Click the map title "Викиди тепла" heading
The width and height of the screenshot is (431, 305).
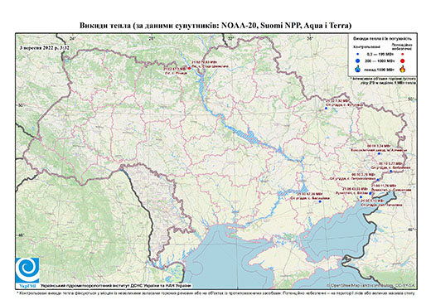(215, 26)
